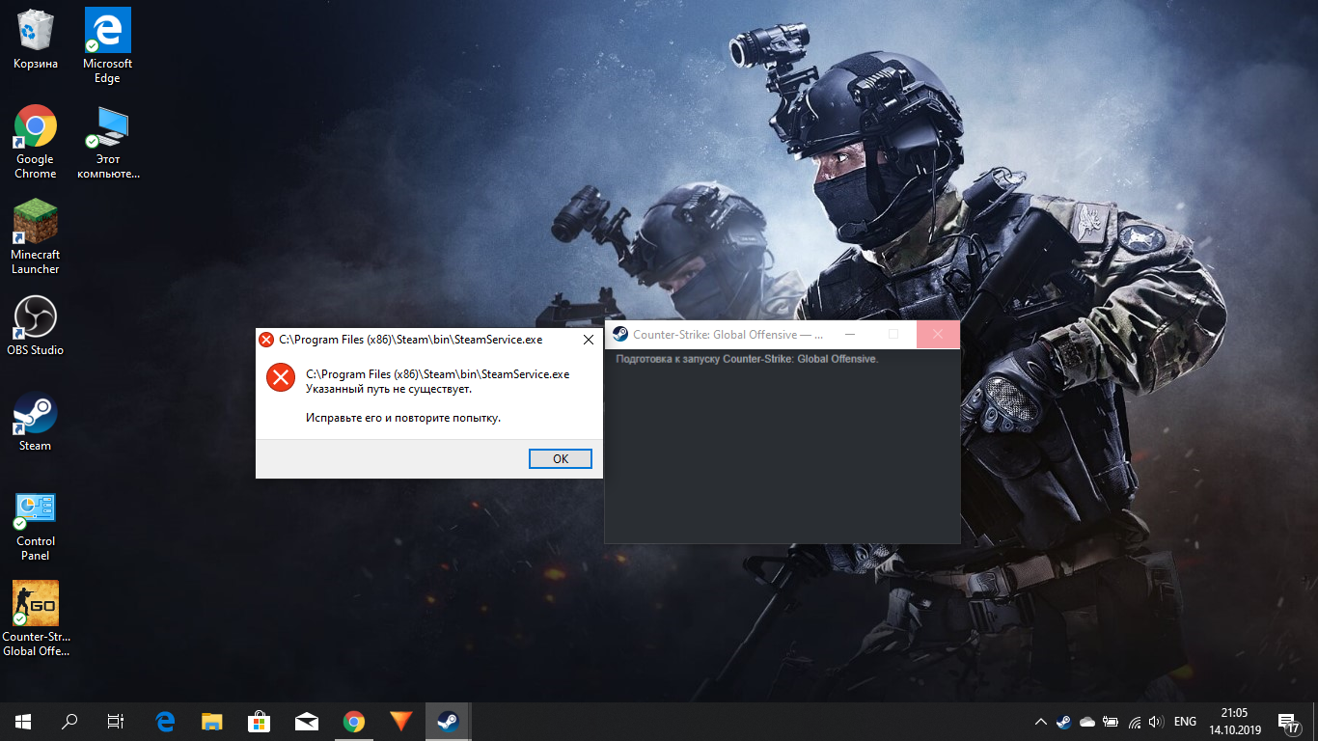Screen dimensions: 1318x741
Task: Open Wi-Fi network settings from the tray
Action: pos(1134,722)
